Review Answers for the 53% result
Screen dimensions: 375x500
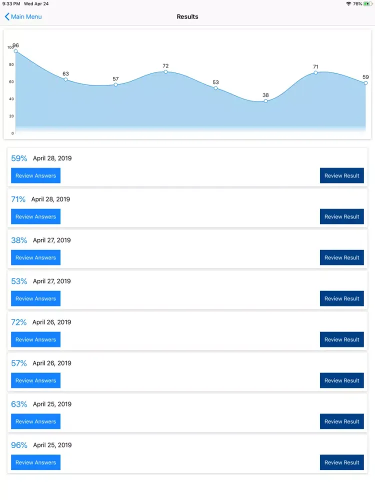tap(35, 298)
